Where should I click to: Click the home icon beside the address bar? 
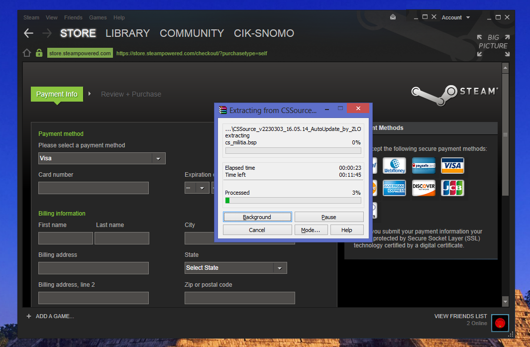click(x=27, y=53)
